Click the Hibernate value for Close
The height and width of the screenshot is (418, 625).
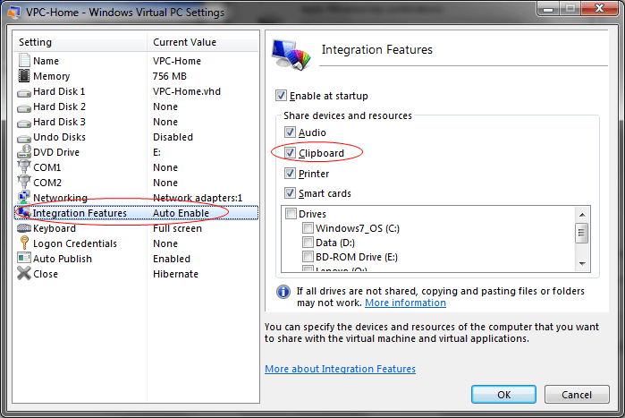coord(175,274)
